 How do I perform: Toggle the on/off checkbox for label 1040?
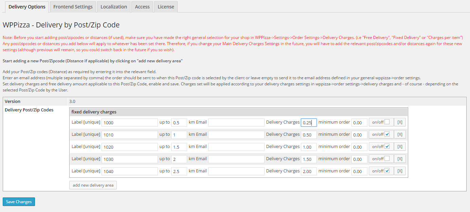point(387,171)
